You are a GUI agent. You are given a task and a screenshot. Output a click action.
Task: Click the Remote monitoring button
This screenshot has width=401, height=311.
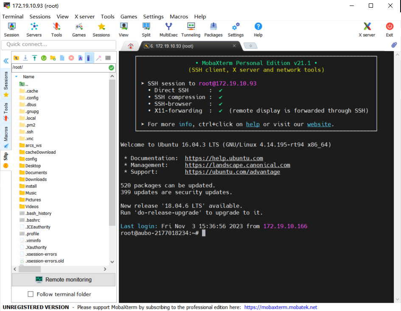coord(64,280)
